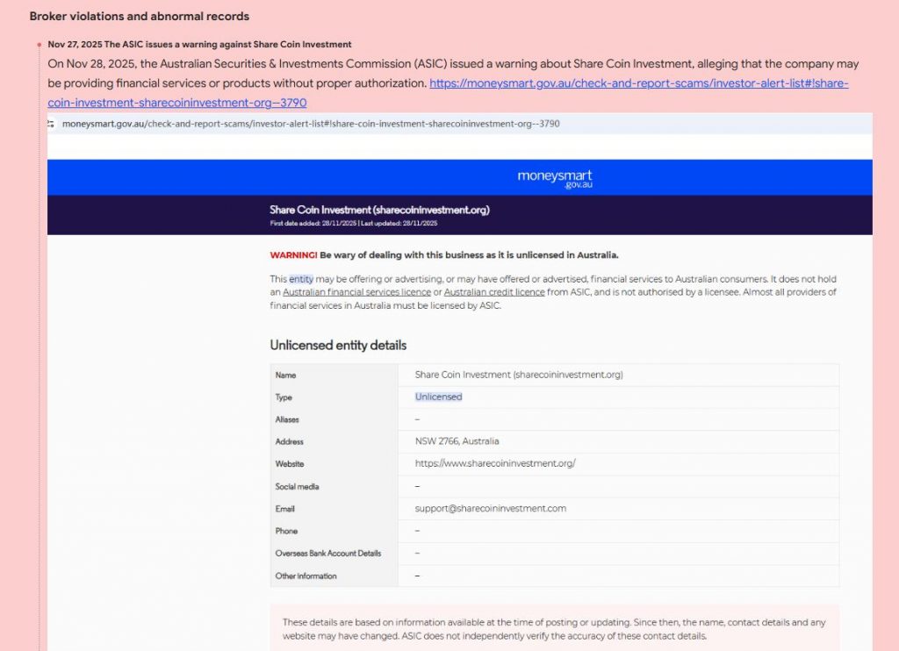This screenshot has height=651, width=899.
Task: Click the 'Social media' row label
Action: 297,486
